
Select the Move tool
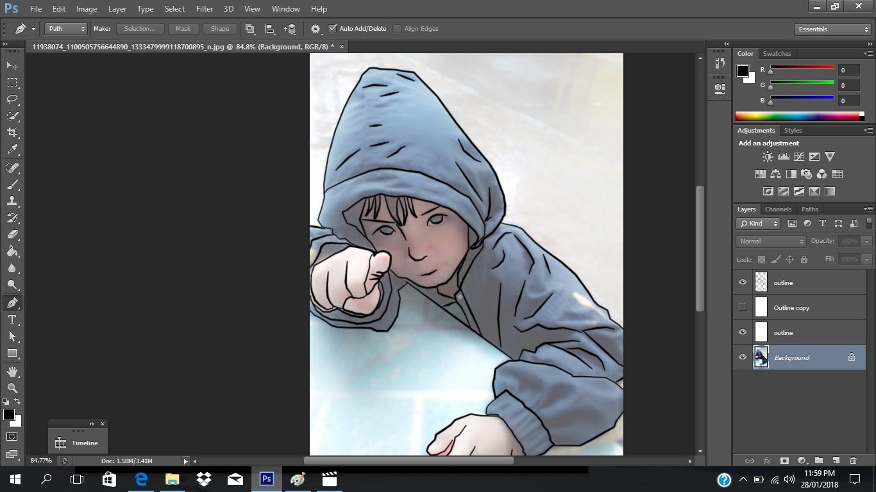tap(12, 65)
